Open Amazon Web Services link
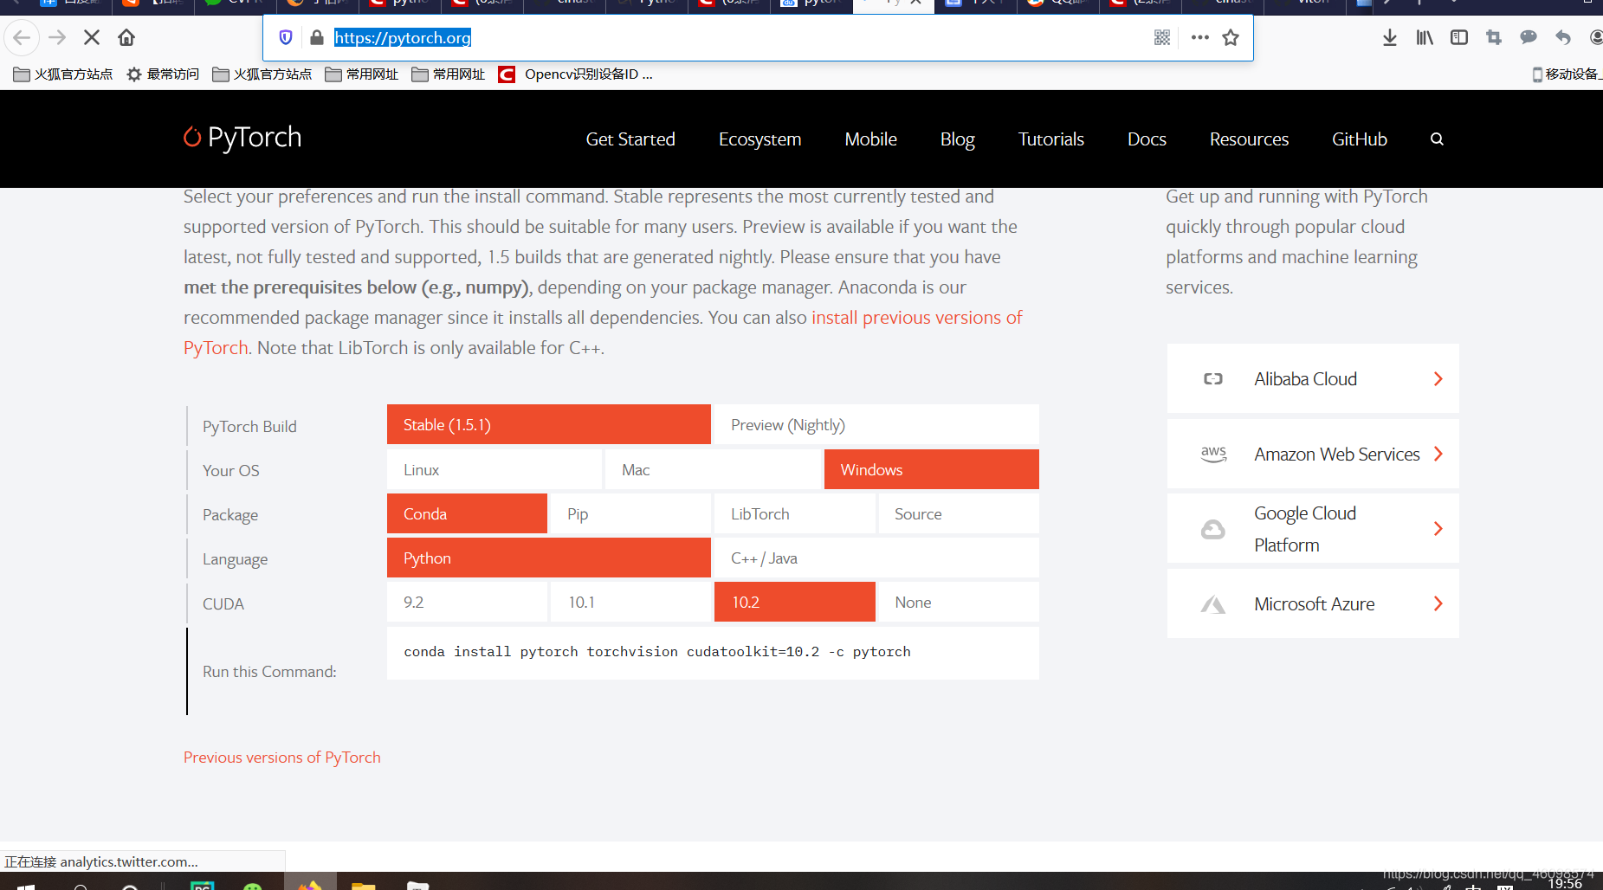Image resolution: width=1603 pixels, height=890 pixels. (x=1313, y=455)
